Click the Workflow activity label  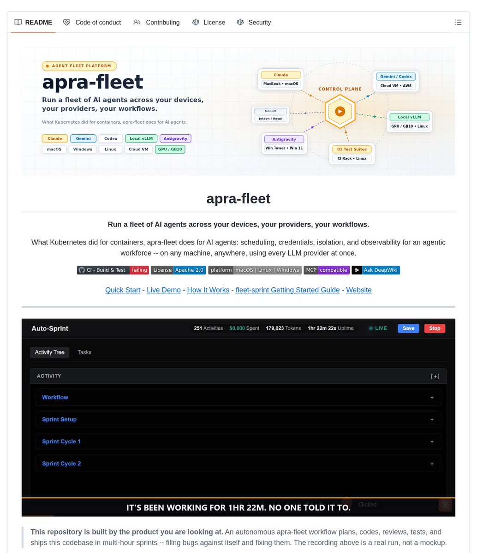[55, 398]
